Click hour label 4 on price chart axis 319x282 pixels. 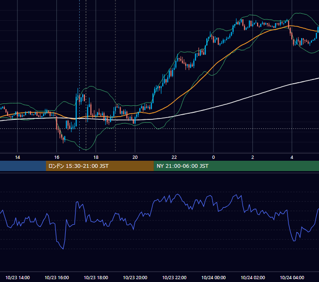click(292, 157)
